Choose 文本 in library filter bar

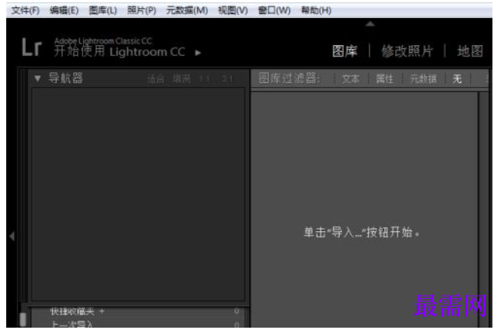[351, 79]
